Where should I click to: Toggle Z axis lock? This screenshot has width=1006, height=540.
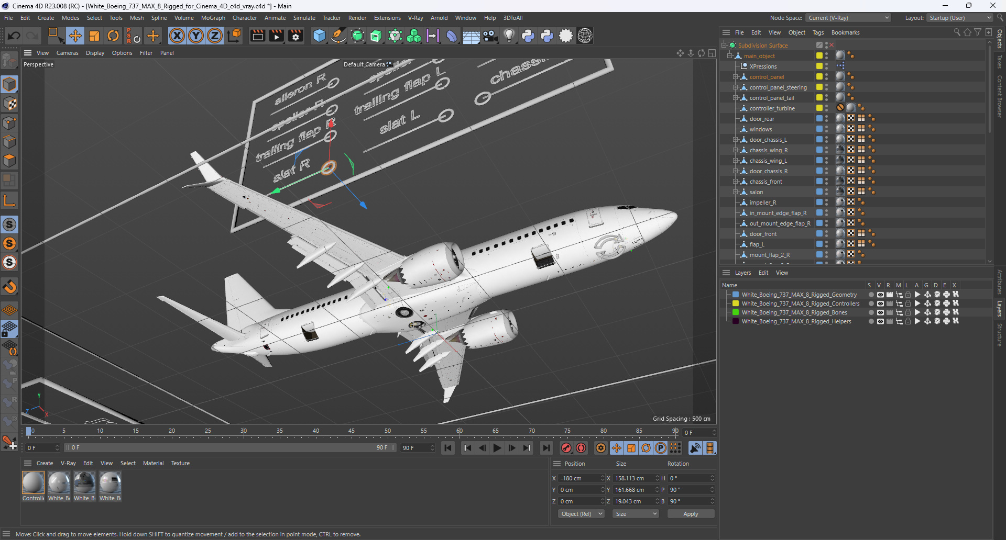215,36
